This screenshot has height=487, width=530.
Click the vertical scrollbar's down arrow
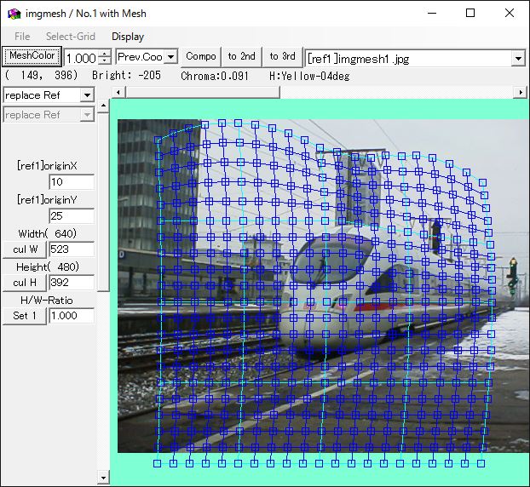click(x=103, y=478)
